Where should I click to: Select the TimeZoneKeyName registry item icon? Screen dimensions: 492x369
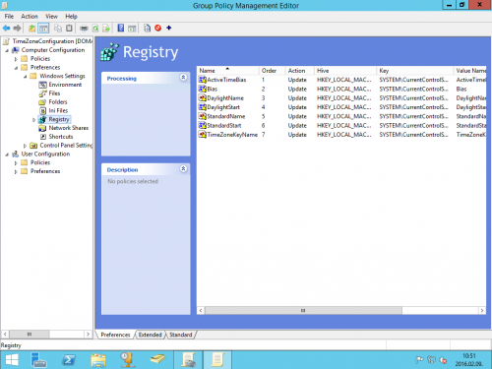click(x=203, y=135)
